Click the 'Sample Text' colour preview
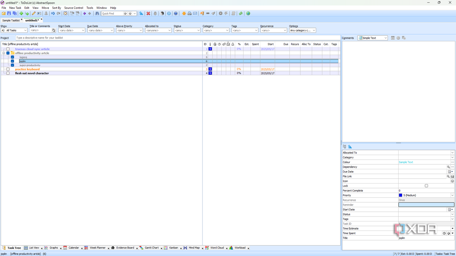 click(406, 162)
